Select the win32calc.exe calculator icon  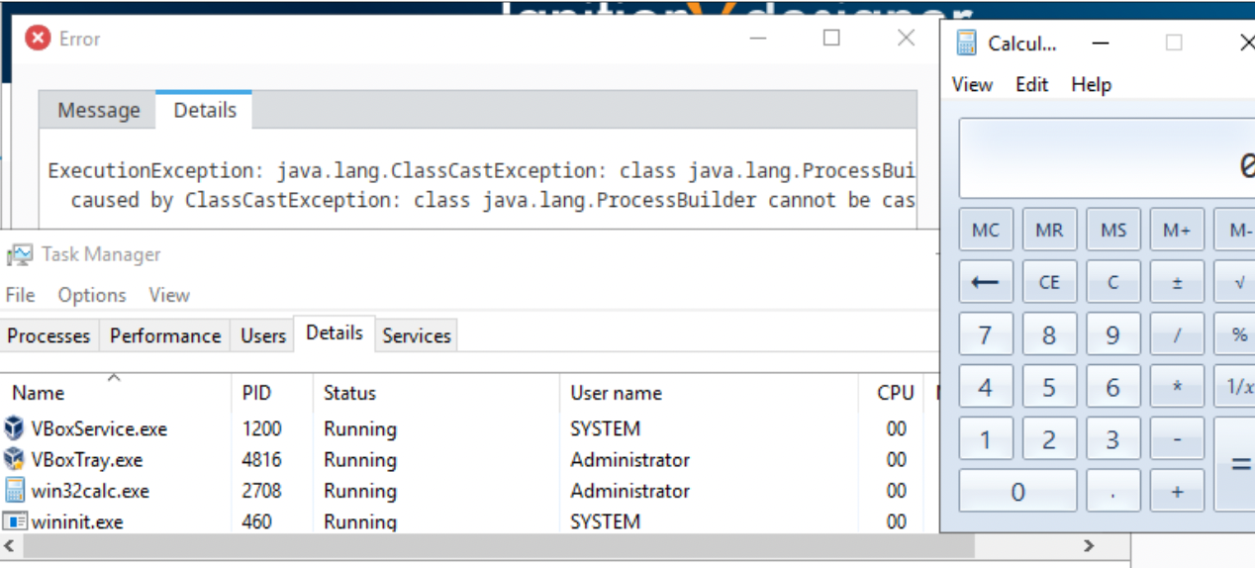coord(14,490)
